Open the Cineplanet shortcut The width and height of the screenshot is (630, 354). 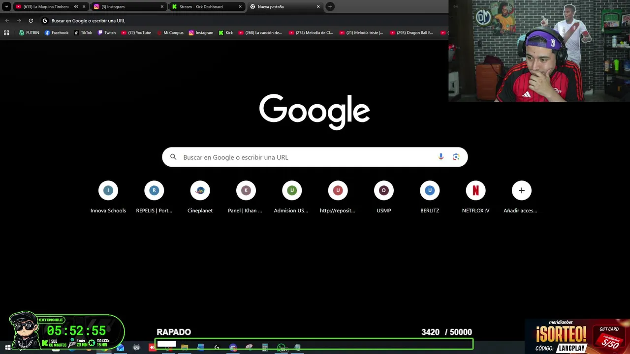[200, 197]
